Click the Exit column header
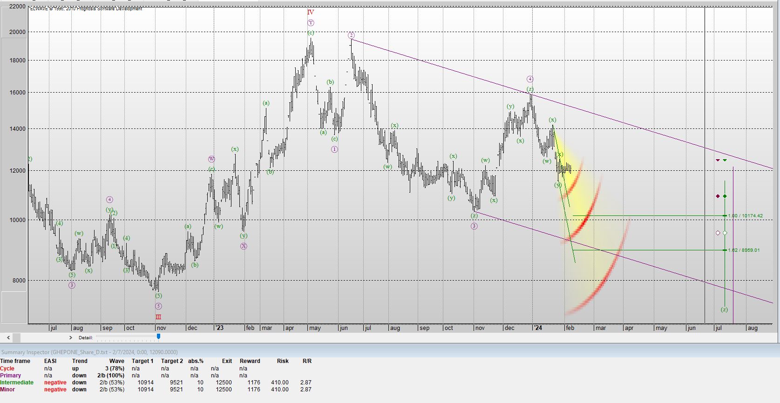The height and width of the screenshot is (403, 780). [x=227, y=361]
